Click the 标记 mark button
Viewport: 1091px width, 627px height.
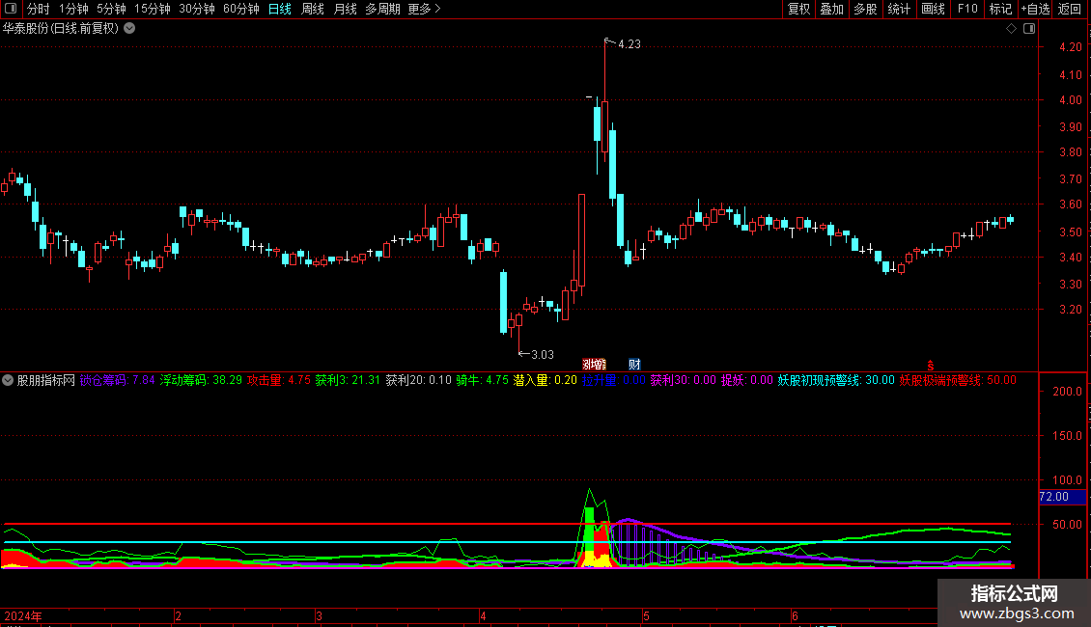1000,9
